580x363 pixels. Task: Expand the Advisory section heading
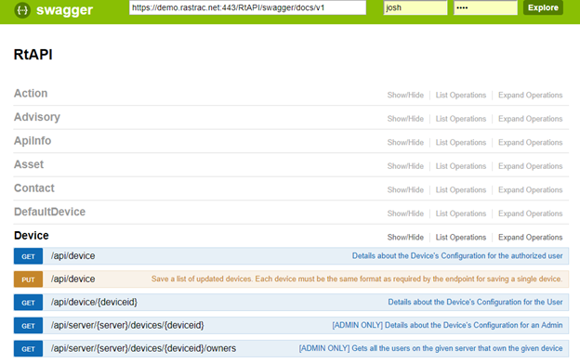click(37, 117)
